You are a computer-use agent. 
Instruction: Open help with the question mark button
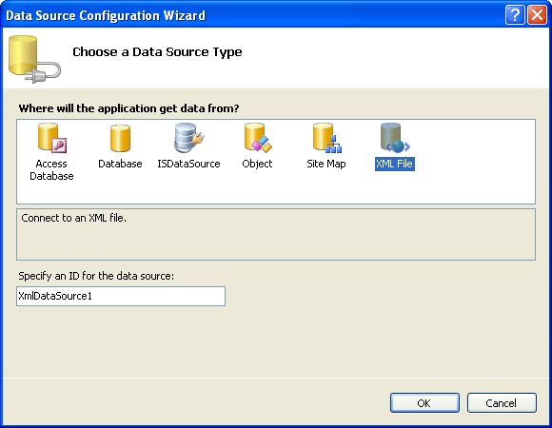coord(515,15)
